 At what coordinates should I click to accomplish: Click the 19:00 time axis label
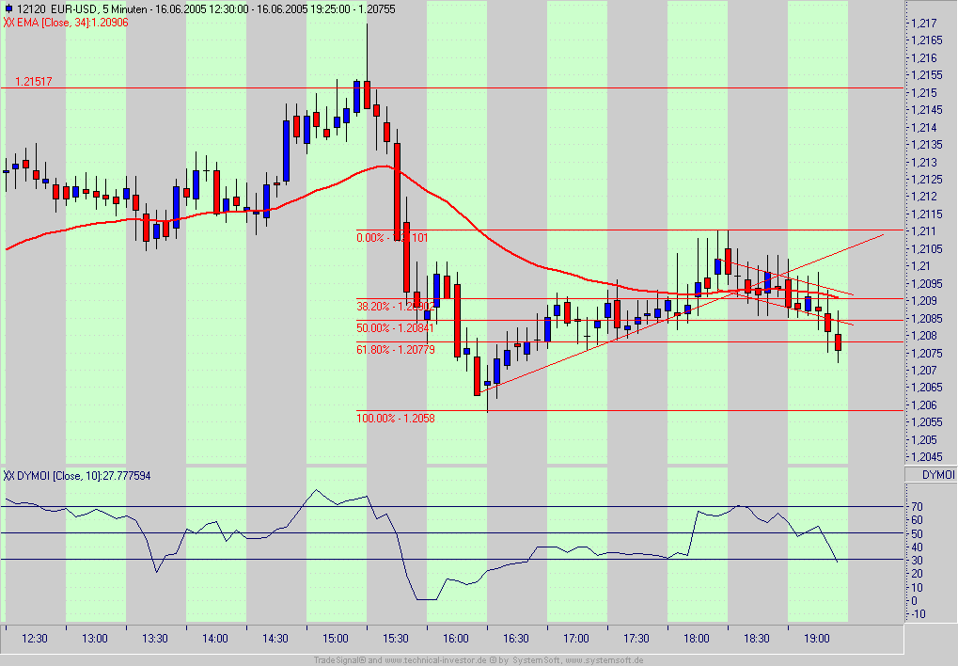817,639
